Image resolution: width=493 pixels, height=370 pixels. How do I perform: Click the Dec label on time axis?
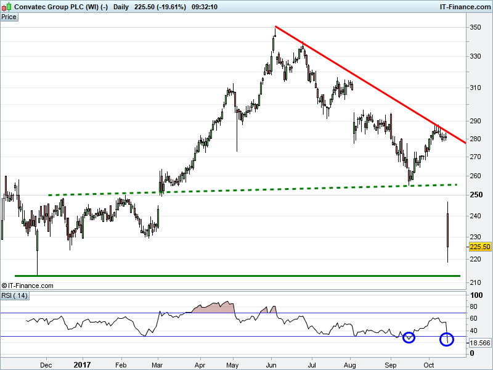pos(46,365)
